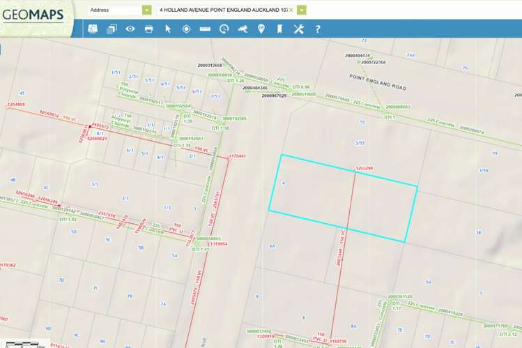Open the basemap gallery icon
Viewport: 522px width, 348px height.
pos(93,29)
